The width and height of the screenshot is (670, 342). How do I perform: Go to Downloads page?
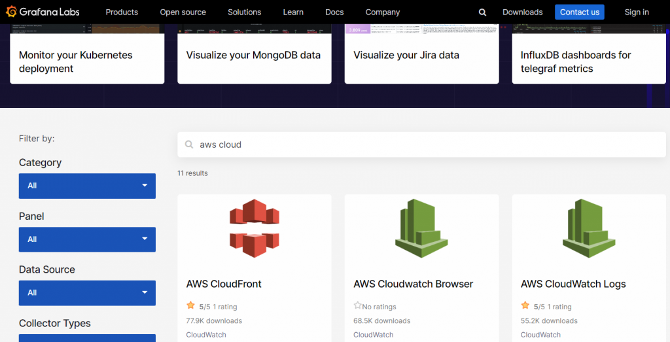point(523,12)
